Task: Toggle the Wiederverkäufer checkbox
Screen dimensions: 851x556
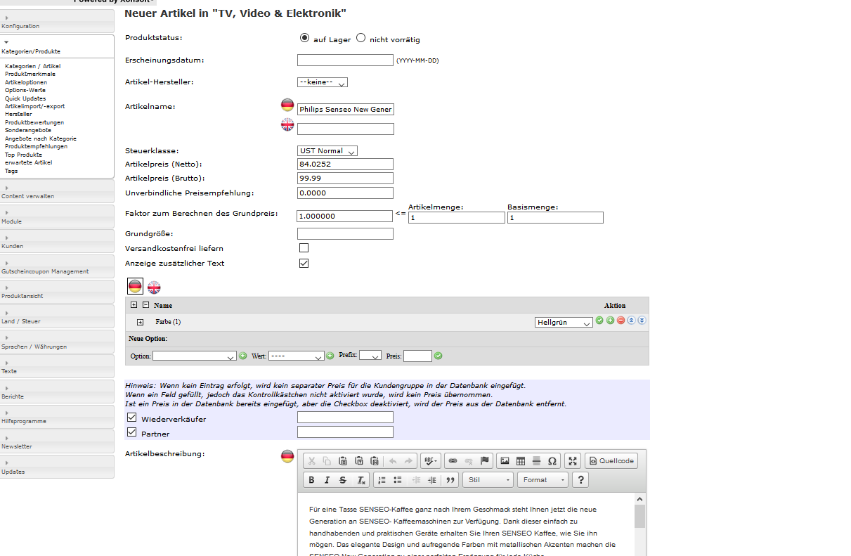Action: pos(132,418)
